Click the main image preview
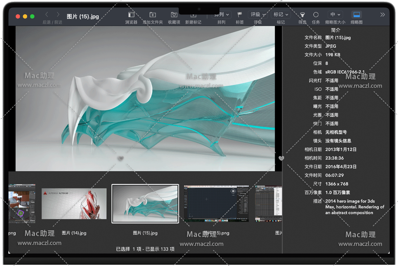Image resolution: width=398 pixels, height=266 pixels. click(145, 99)
